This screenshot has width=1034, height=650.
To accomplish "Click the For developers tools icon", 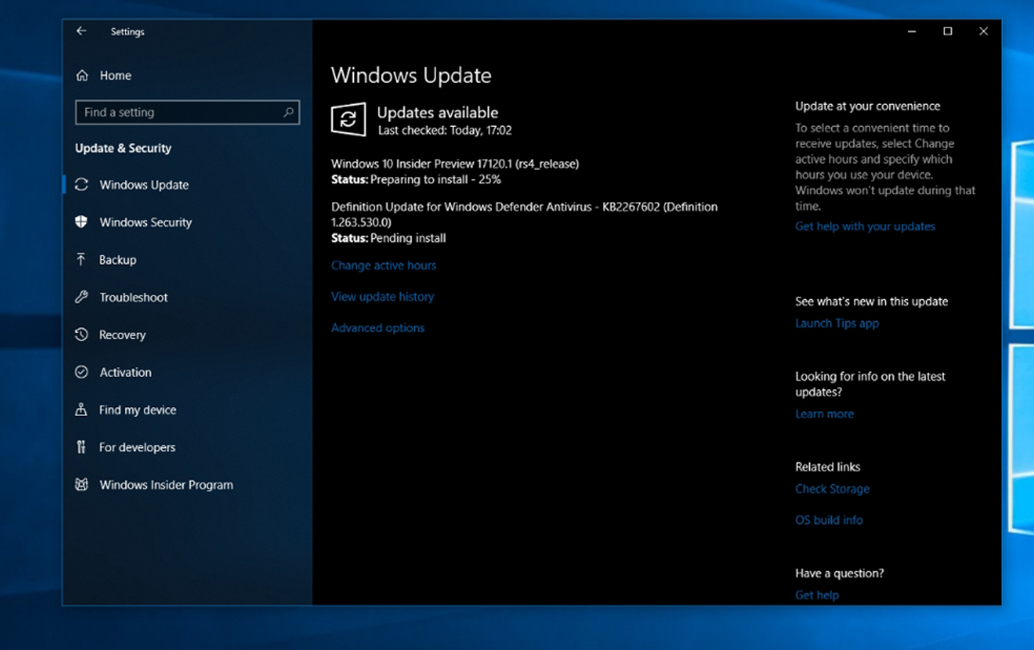I will pyautogui.click(x=81, y=447).
